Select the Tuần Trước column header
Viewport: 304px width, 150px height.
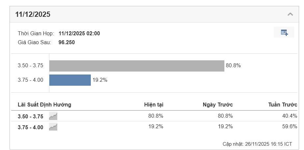click(283, 105)
